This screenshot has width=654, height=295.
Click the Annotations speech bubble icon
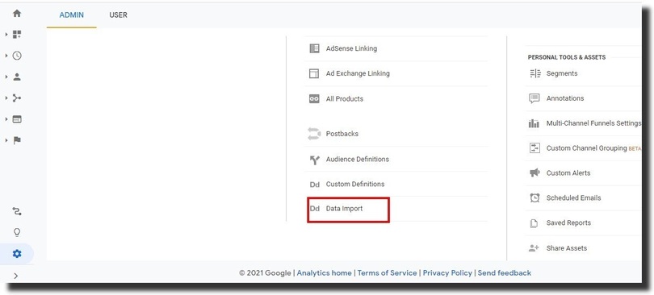tap(535, 98)
